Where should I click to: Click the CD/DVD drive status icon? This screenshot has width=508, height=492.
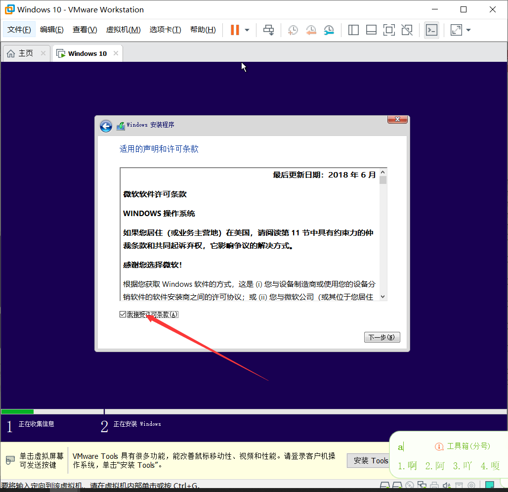pos(410,485)
